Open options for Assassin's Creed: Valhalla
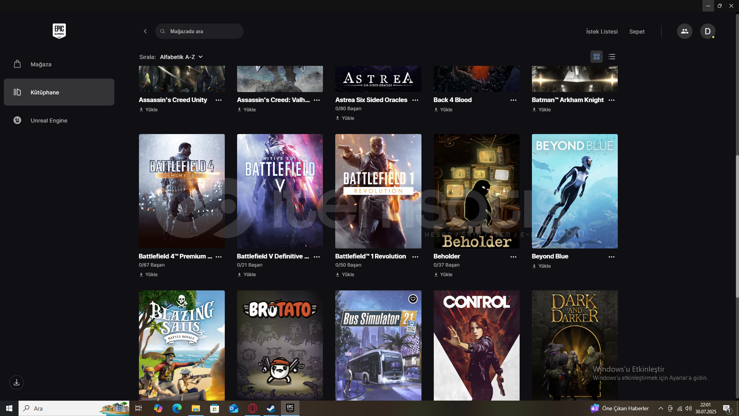This screenshot has height=416, width=739. [x=317, y=100]
